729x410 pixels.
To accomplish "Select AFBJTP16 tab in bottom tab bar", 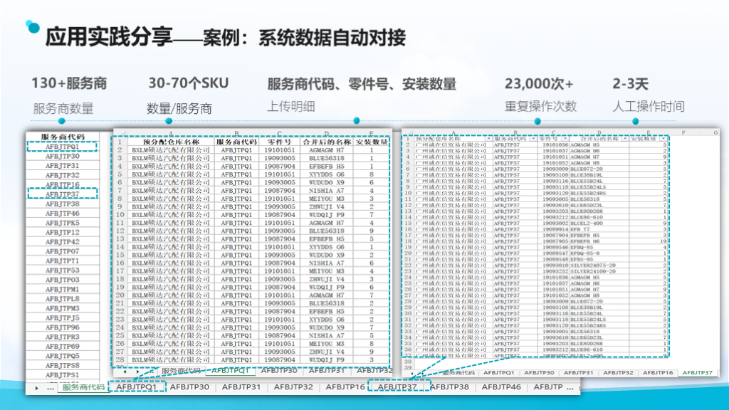I will 345,387.
